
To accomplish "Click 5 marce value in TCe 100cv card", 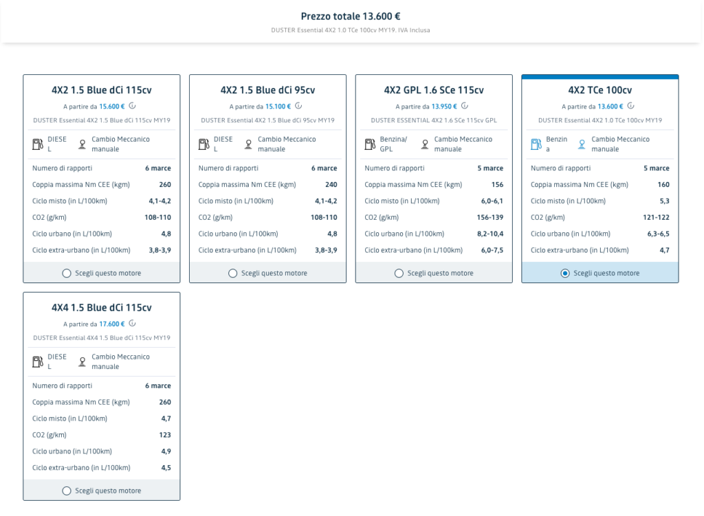I will tap(657, 168).
